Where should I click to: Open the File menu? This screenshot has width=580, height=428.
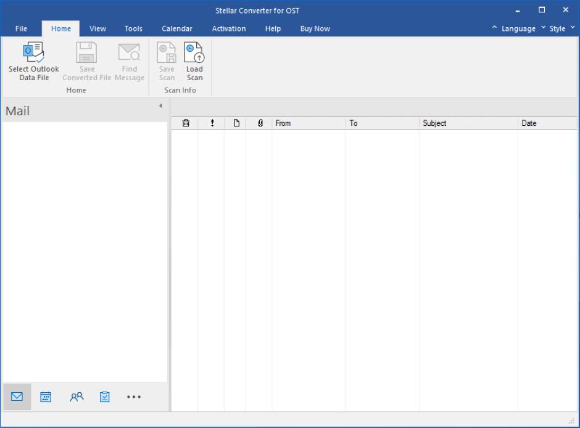coord(21,29)
